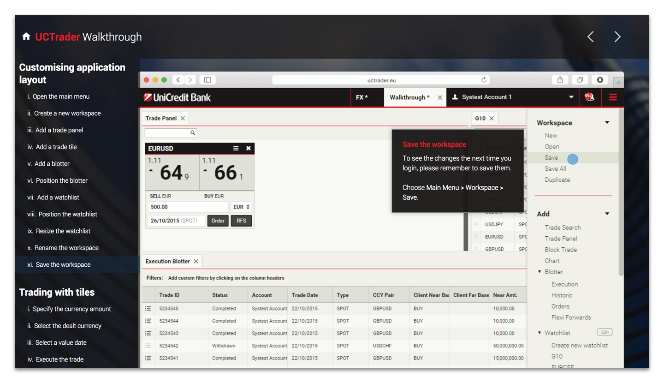The height and width of the screenshot is (383, 664).
Task: Add a Chart from the menu
Action: pyautogui.click(x=552, y=261)
